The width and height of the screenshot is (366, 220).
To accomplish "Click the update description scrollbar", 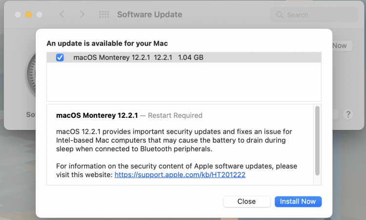I will pos(318,141).
